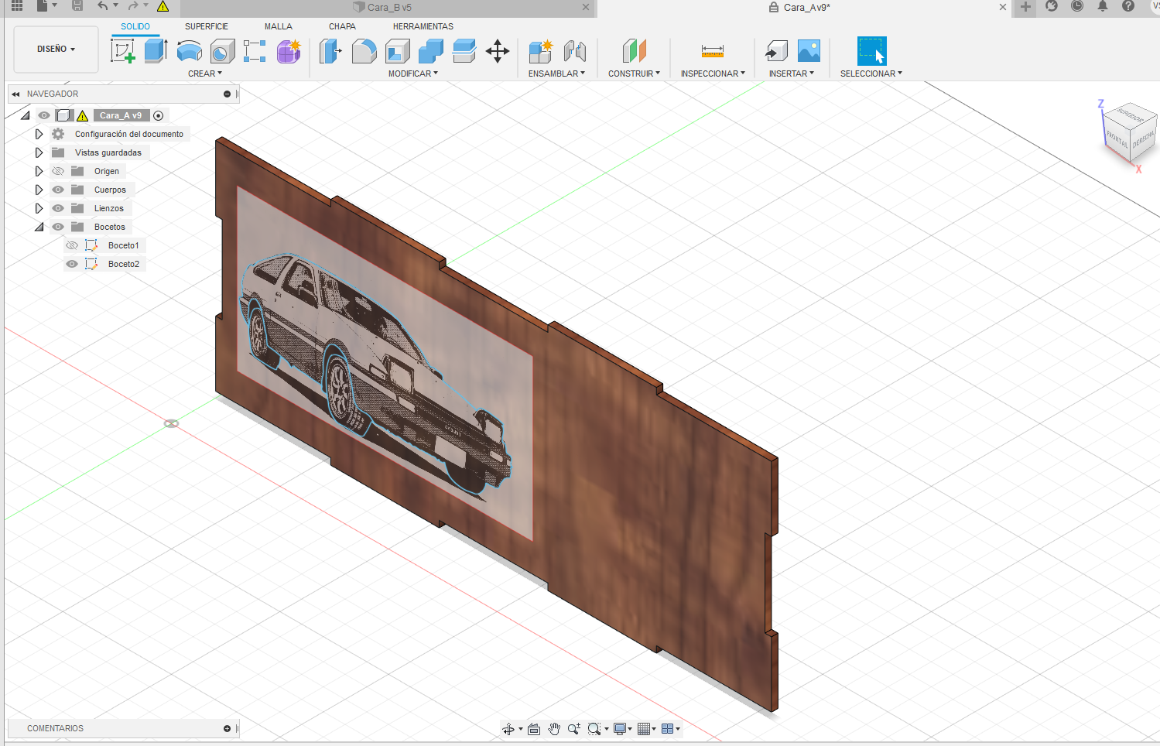Viewport: 1160px width, 746px height.
Task: Switch to the SUPERFICIE tab
Action: pyautogui.click(x=207, y=26)
